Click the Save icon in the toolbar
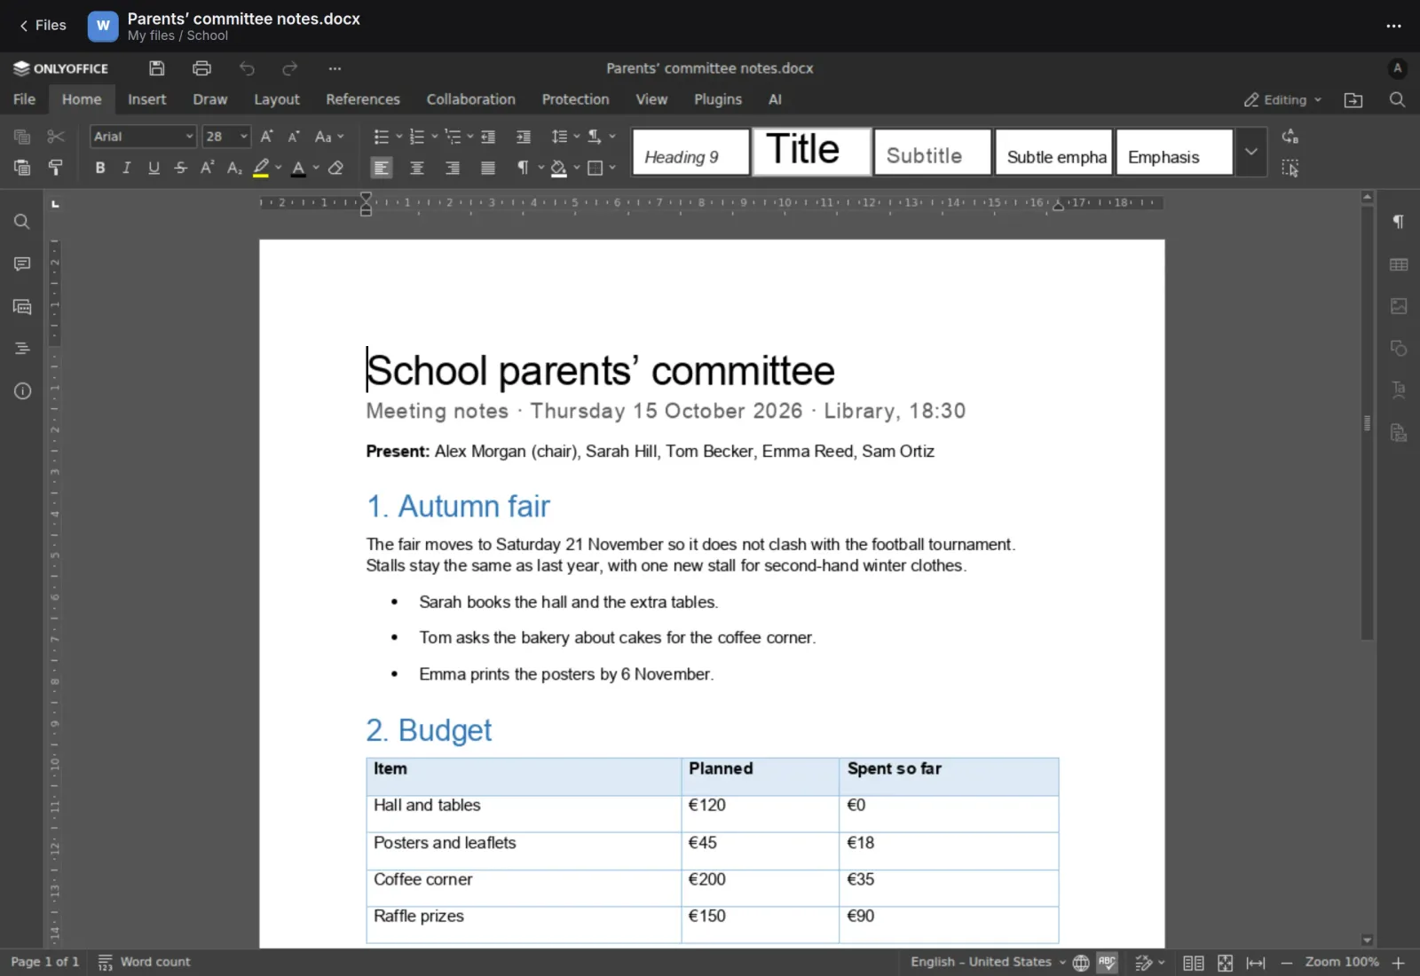Image resolution: width=1420 pixels, height=976 pixels. [x=157, y=68]
